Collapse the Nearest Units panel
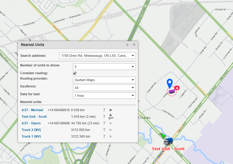 (127, 45)
